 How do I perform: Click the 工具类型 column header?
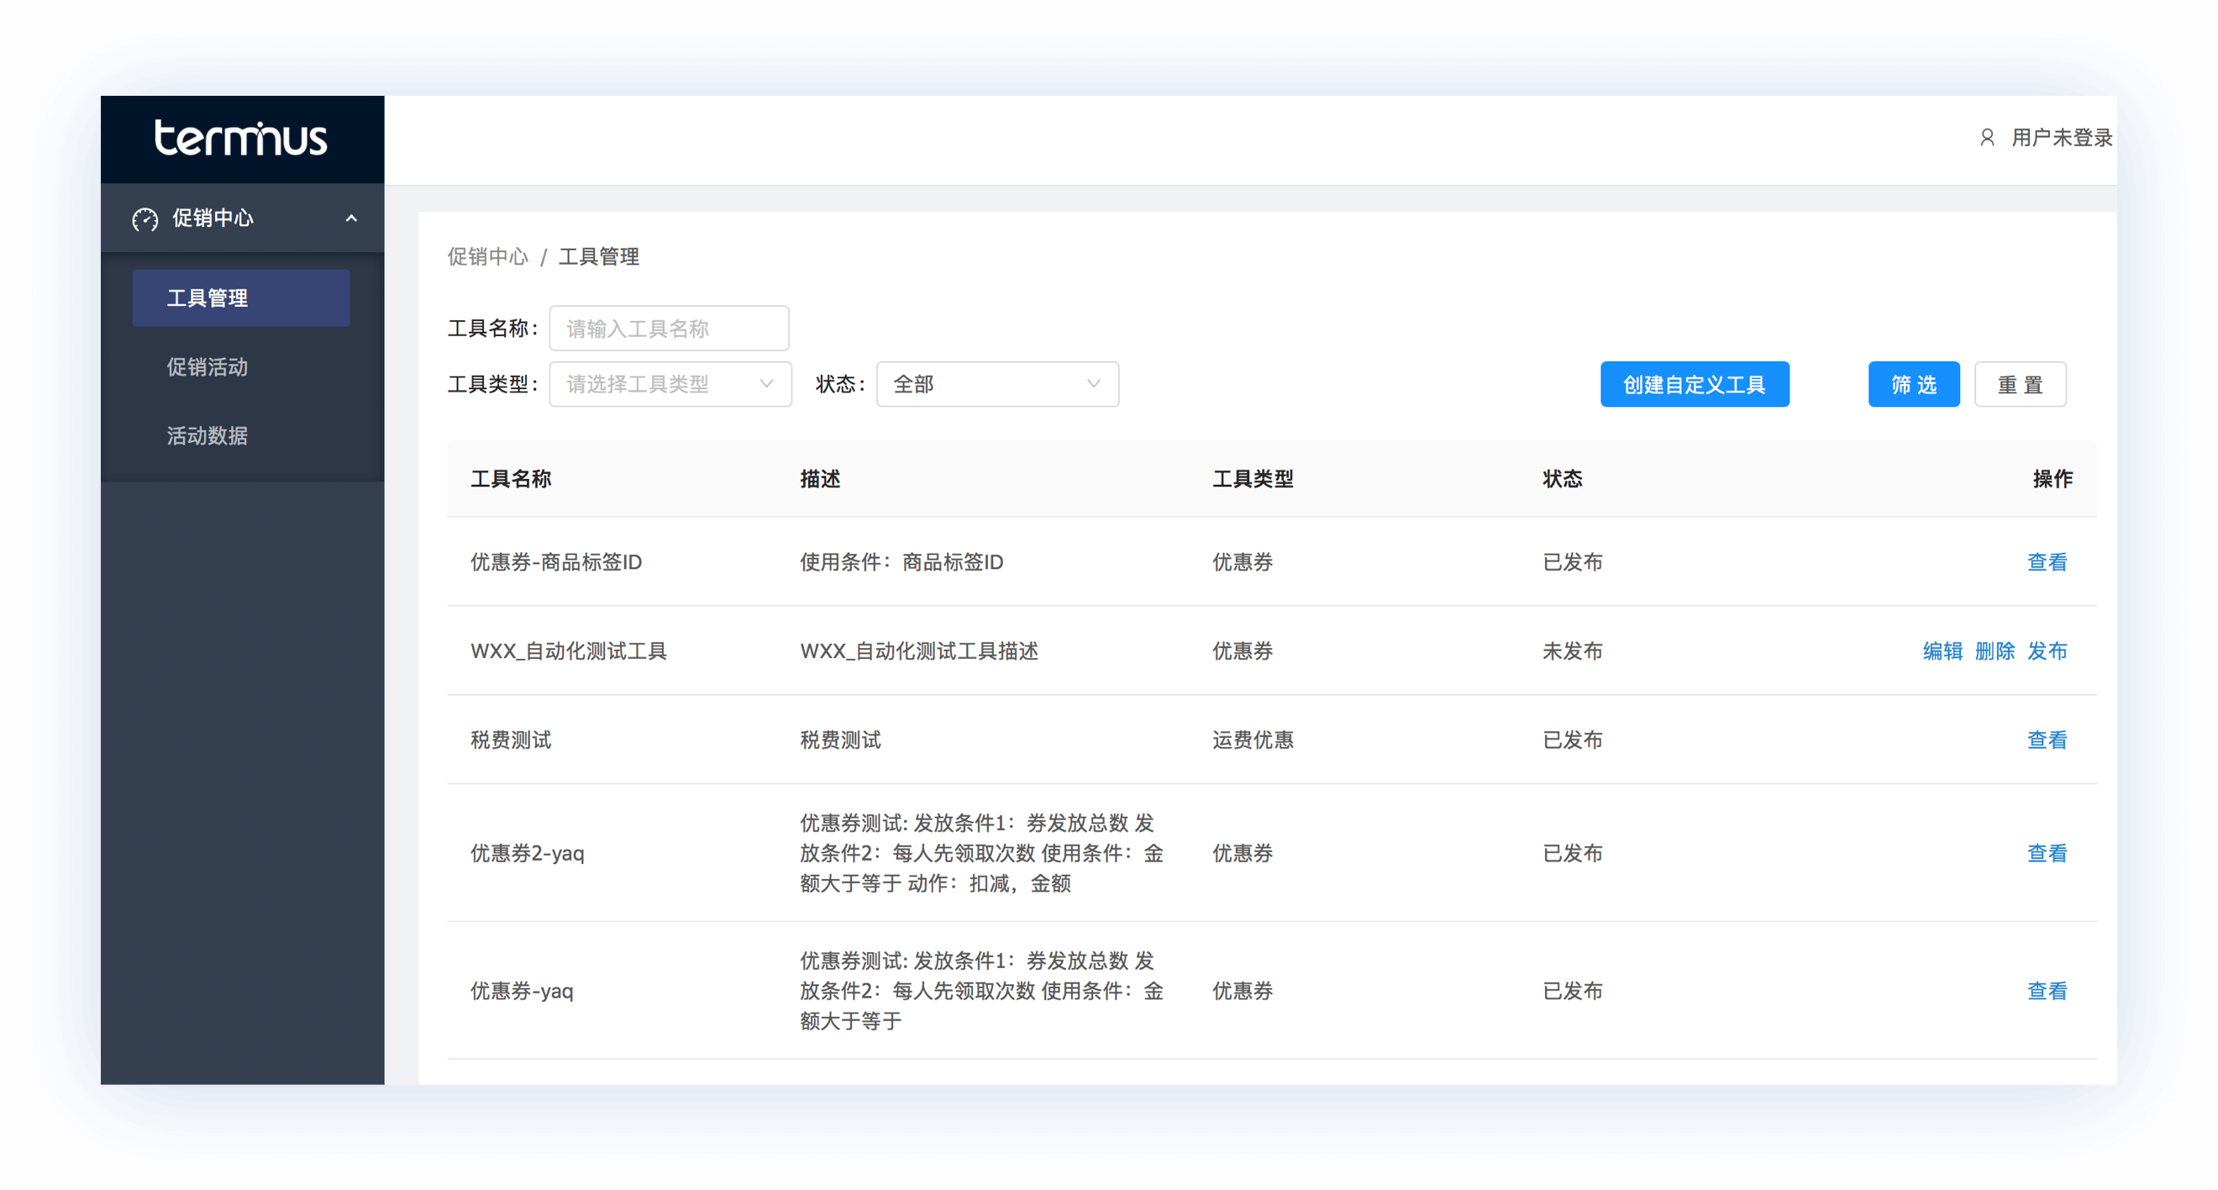point(1253,479)
